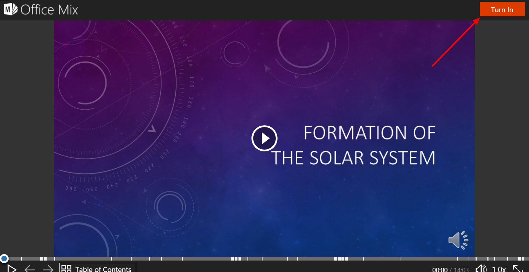Go to the next slide arrow

pos(48,269)
